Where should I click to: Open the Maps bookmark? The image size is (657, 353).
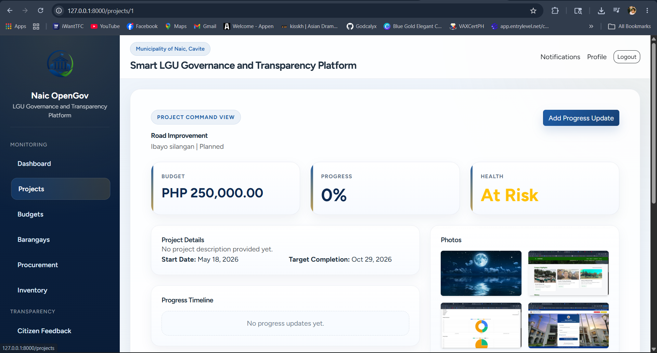(x=176, y=26)
